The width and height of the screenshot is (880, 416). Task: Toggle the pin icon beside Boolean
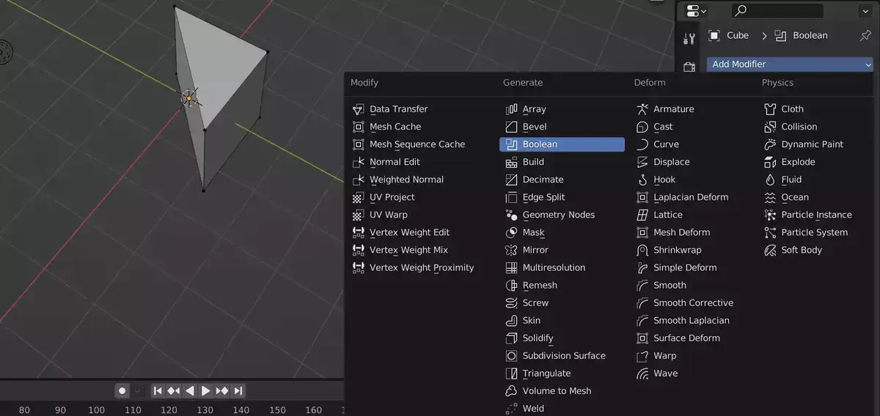coord(865,35)
